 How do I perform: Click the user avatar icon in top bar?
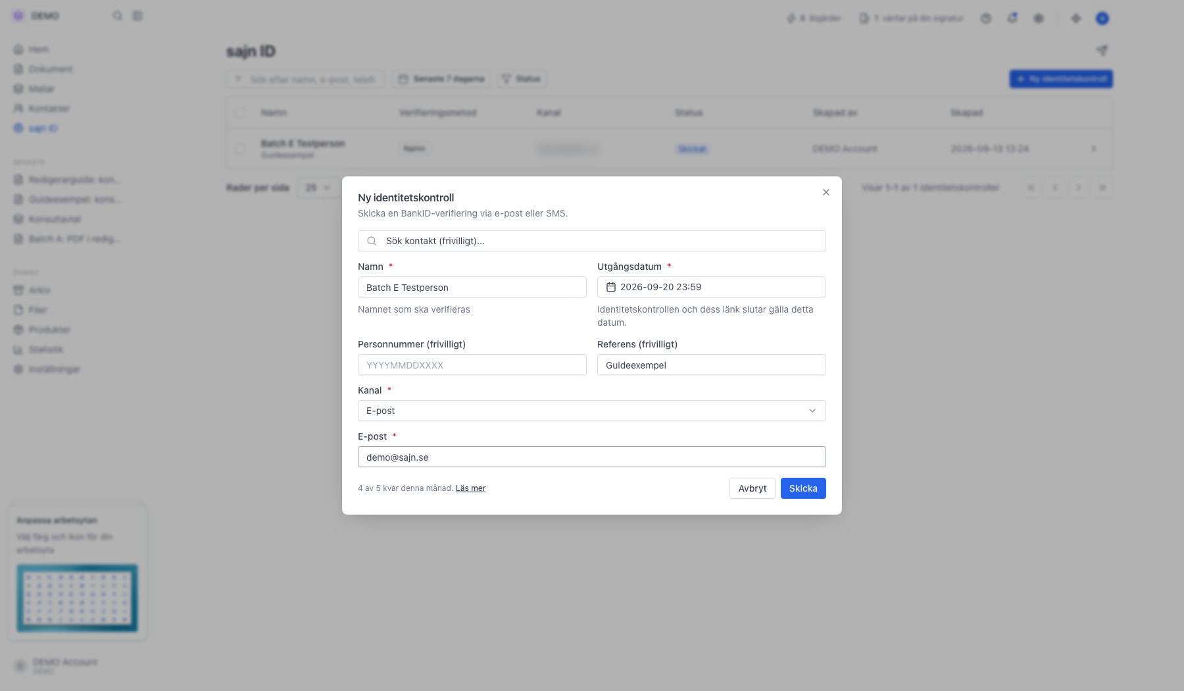click(1102, 18)
